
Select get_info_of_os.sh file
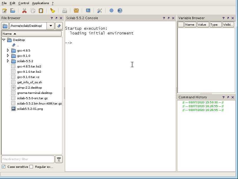tap(29, 82)
